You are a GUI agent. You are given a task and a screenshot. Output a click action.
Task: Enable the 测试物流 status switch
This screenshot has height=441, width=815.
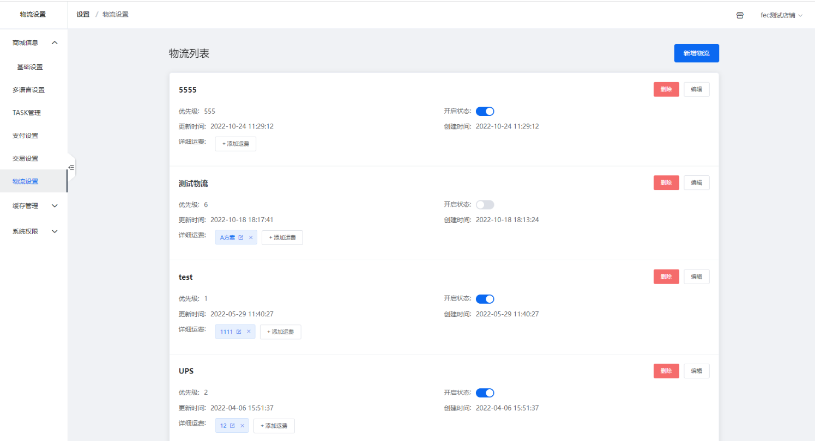point(485,205)
